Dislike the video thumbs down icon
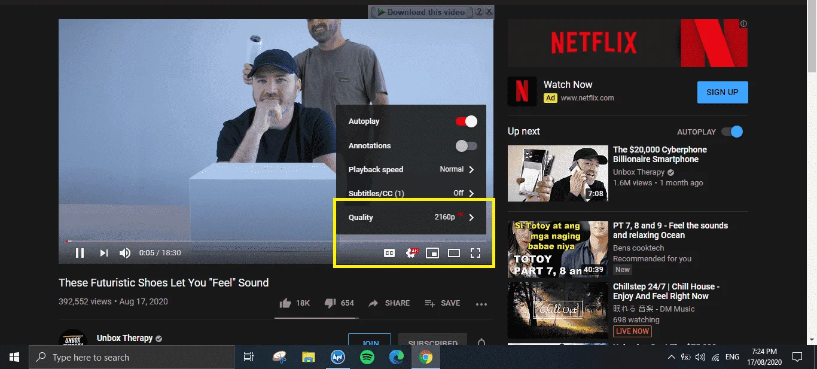 [330, 303]
